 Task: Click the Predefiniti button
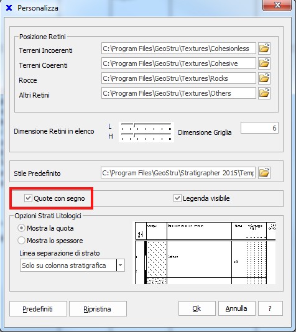[x=38, y=309]
